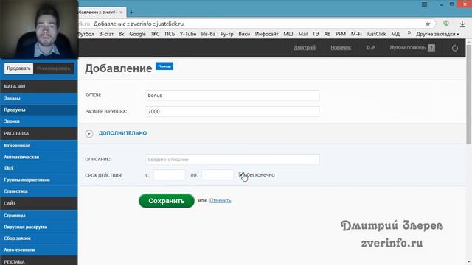The height and width of the screenshot is (265, 472).
Task: Open Мгновенная mailing item
Action: point(39,146)
